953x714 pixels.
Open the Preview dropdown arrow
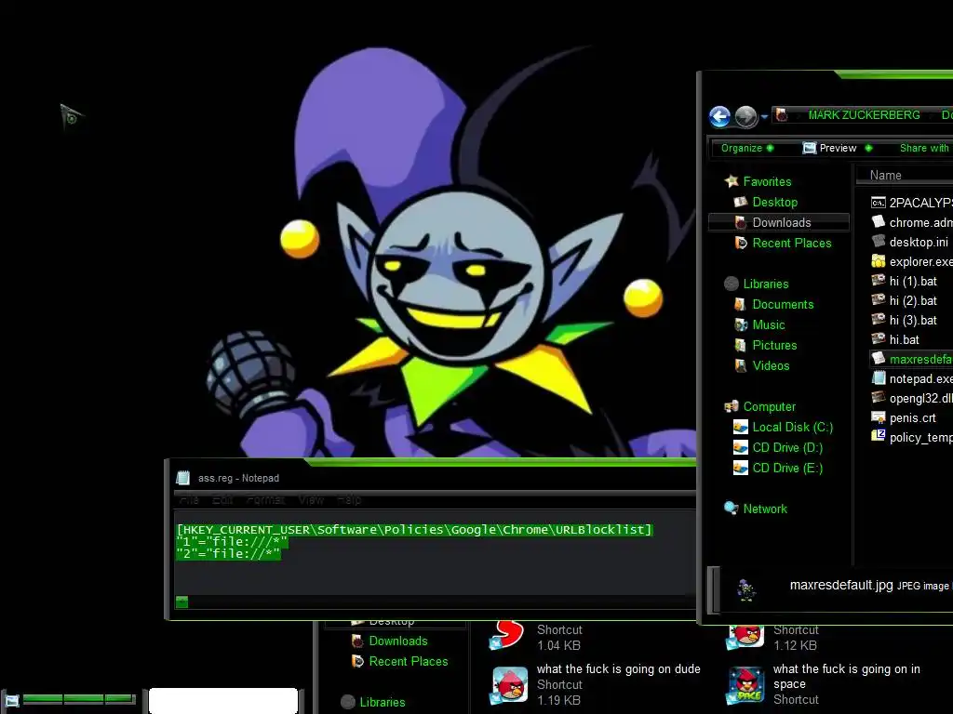(868, 148)
